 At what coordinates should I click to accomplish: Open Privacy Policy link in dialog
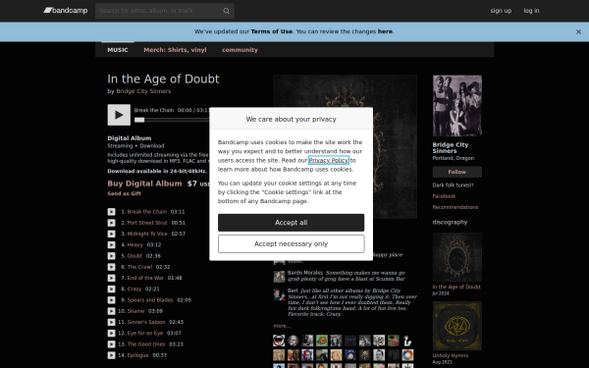click(328, 160)
